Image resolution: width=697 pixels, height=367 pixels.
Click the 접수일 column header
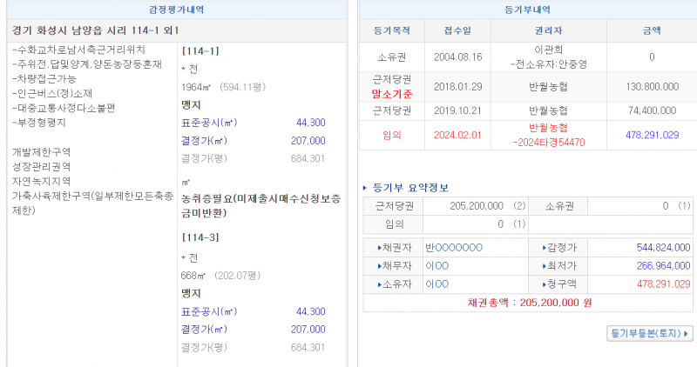[457, 30]
